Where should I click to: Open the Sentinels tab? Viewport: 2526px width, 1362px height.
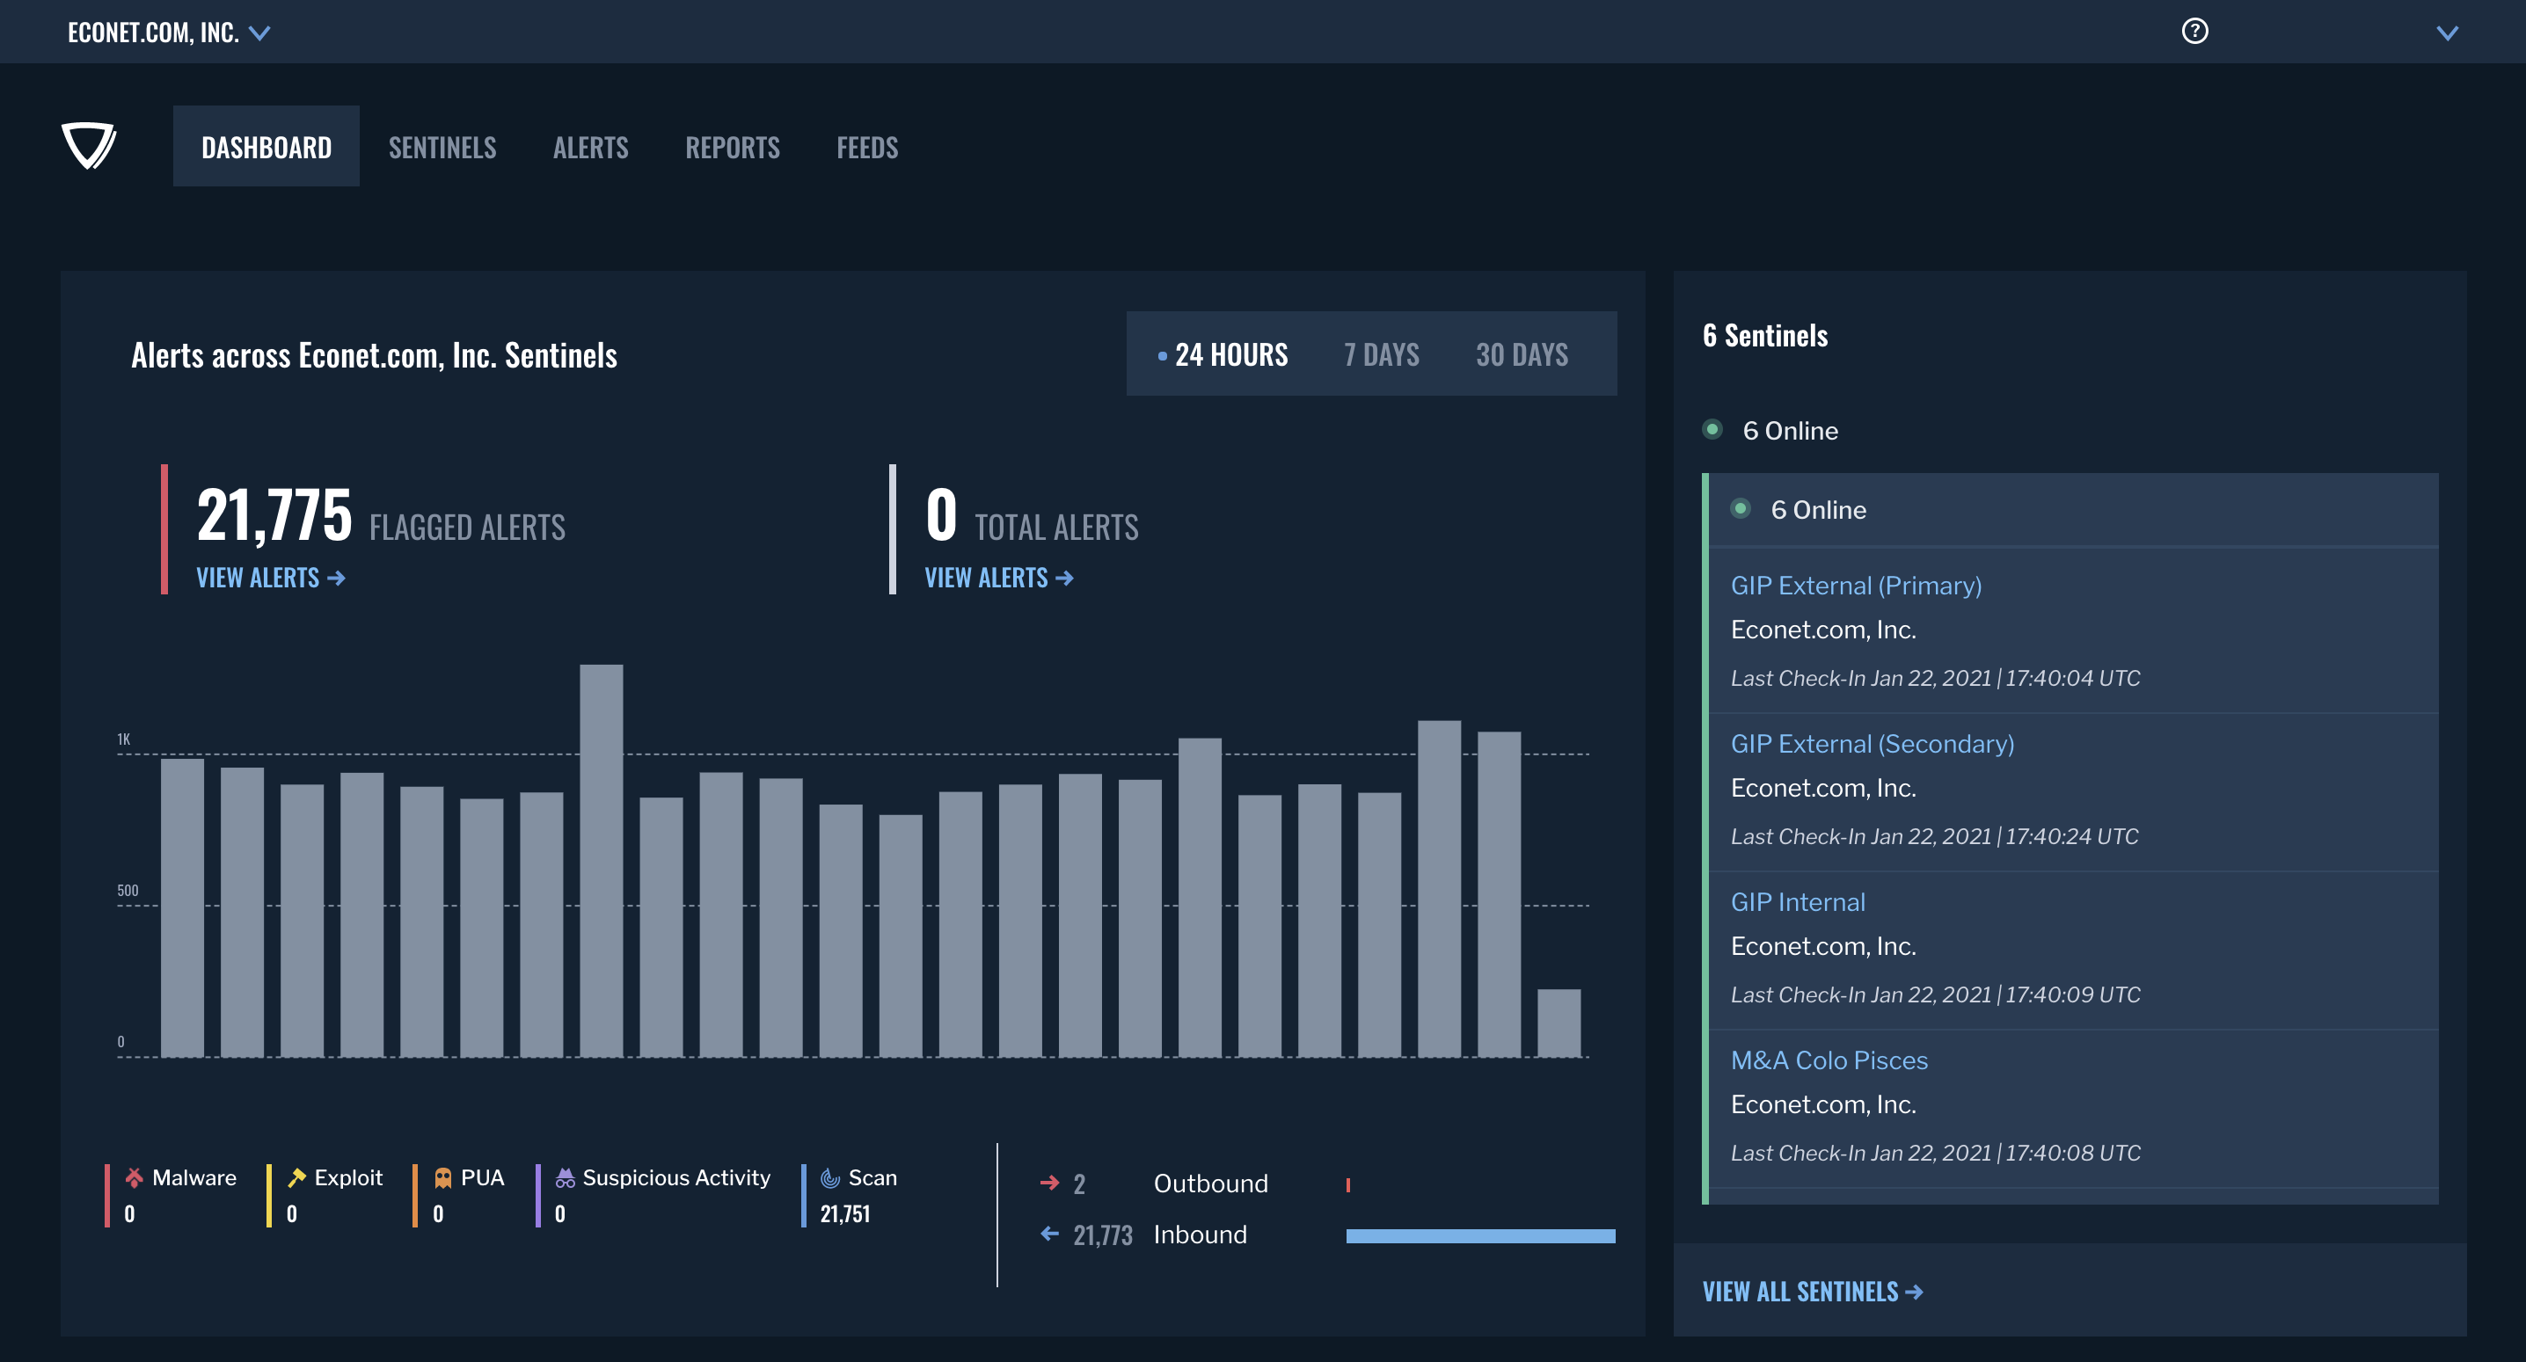click(442, 147)
